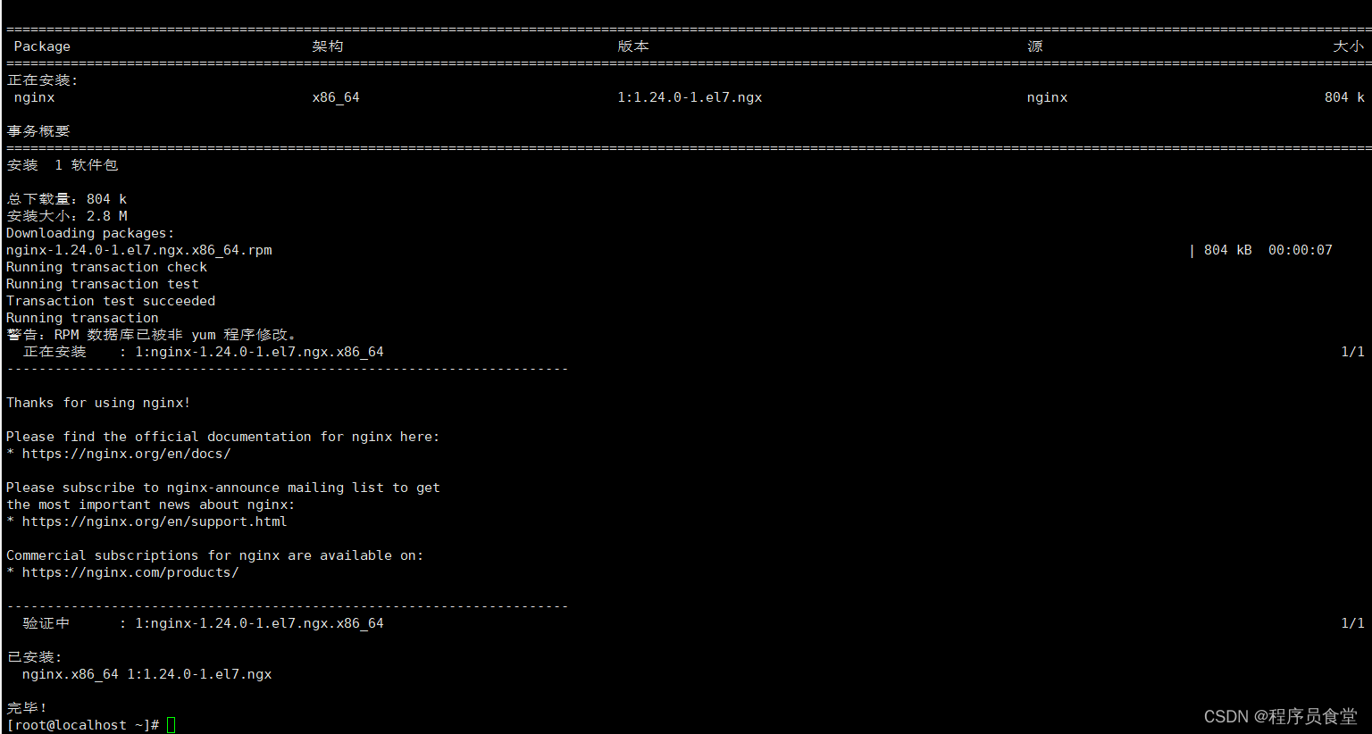1372x734 pixels.
Task: Select the Thanks for using nginx! text
Action: click(97, 402)
